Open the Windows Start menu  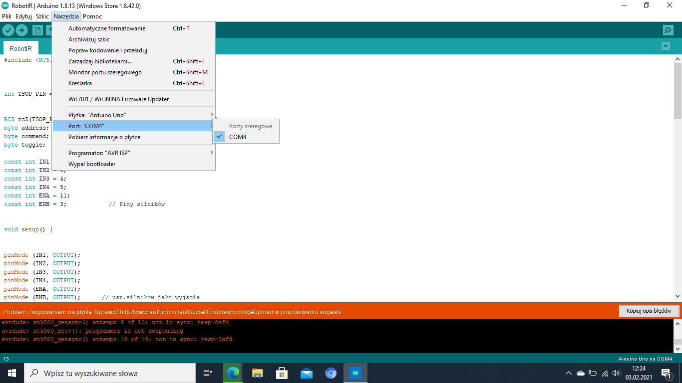pyautogui.click(x=12, y=373)
